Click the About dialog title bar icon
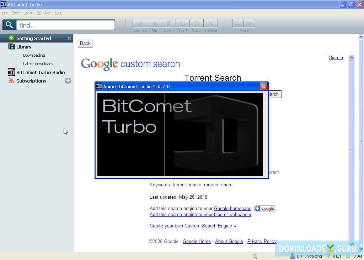The width and height of the screenshot is (364, 260). [99, 86]
